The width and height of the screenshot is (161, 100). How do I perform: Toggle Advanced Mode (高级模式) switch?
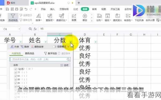coord(54,47)
